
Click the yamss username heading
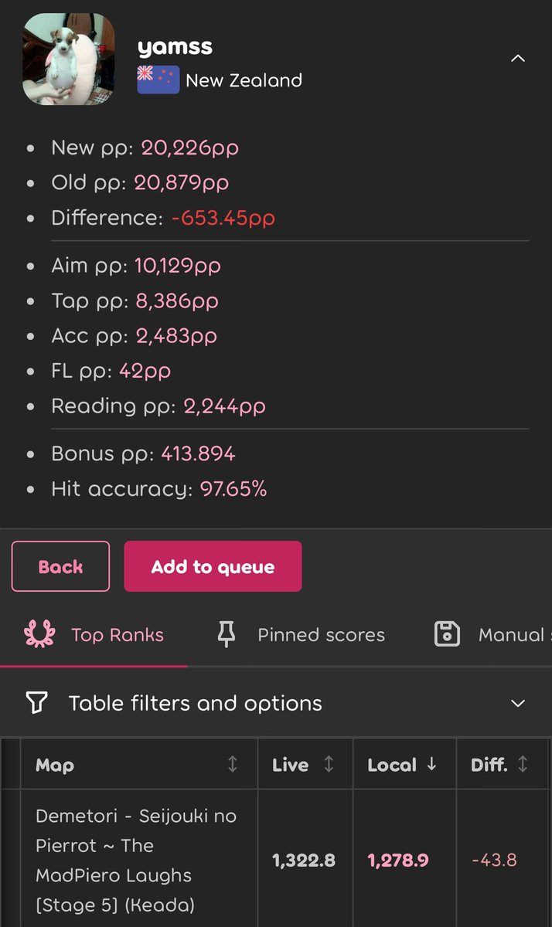click(x=175, y=46)
